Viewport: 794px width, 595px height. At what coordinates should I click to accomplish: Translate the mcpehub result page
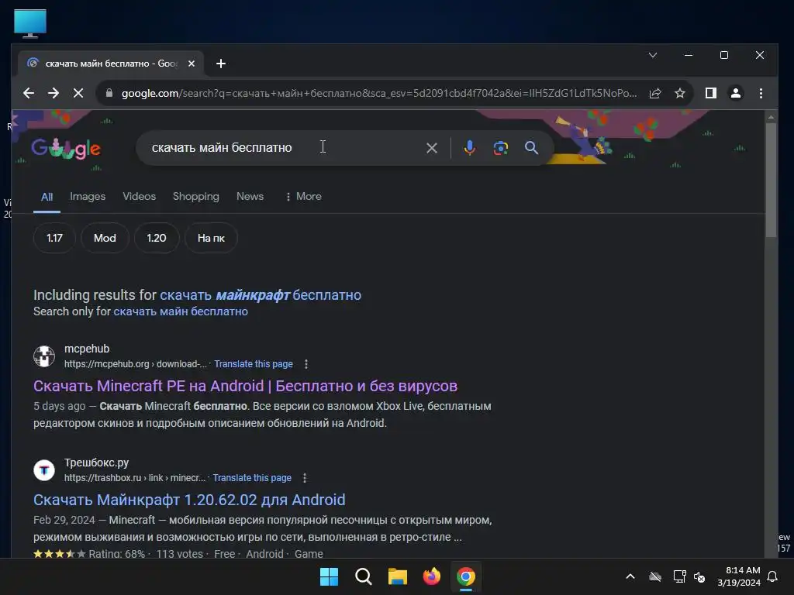(254, 364)
